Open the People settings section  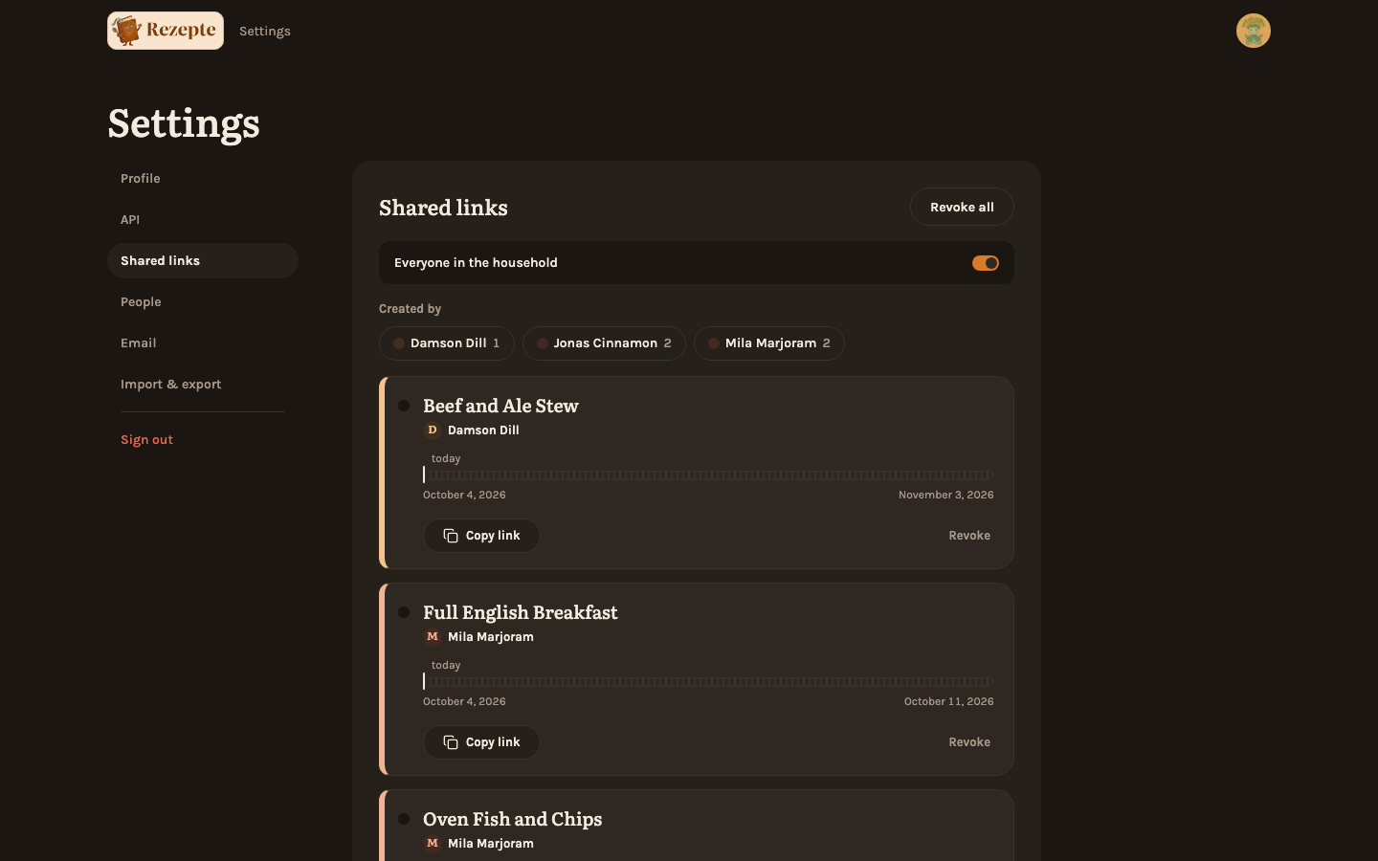coord(203,302)
